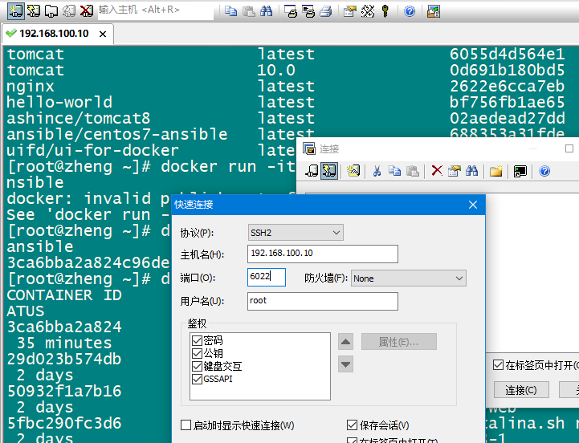Maximize the 连接 dialog window

(x=569, y=148)
